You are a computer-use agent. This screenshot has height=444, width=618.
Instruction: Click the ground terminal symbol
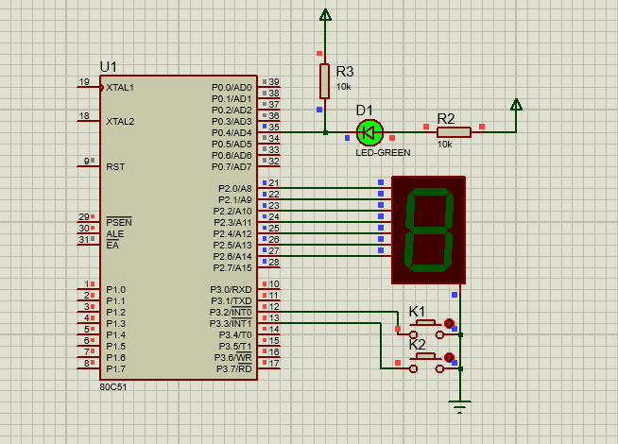[x=459, y=406]
